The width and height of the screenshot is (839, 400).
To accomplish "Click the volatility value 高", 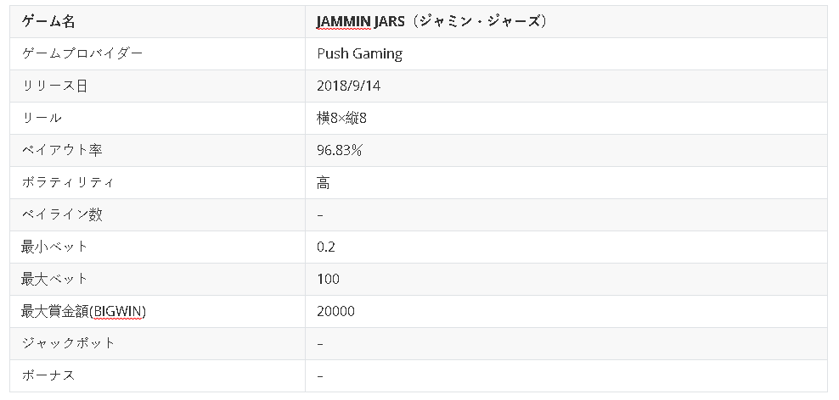I will [323, 183].
